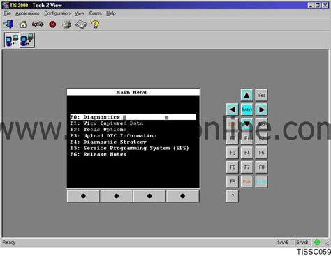The width and height of the screenshot is (331, 256).
Task: Click the F2 keypad key
Action: (261, 138)
